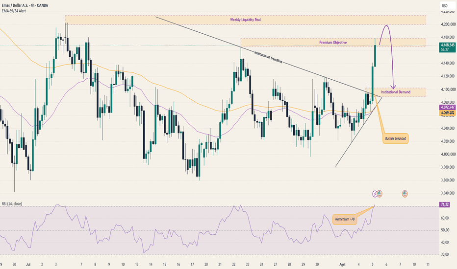This screenshot has height=269, width=457.
Task: Click the Momentum >70 callout
Action: (345, 219)
